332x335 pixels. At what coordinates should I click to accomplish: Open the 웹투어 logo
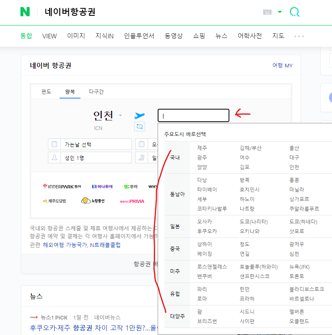[x=131, y=187]
